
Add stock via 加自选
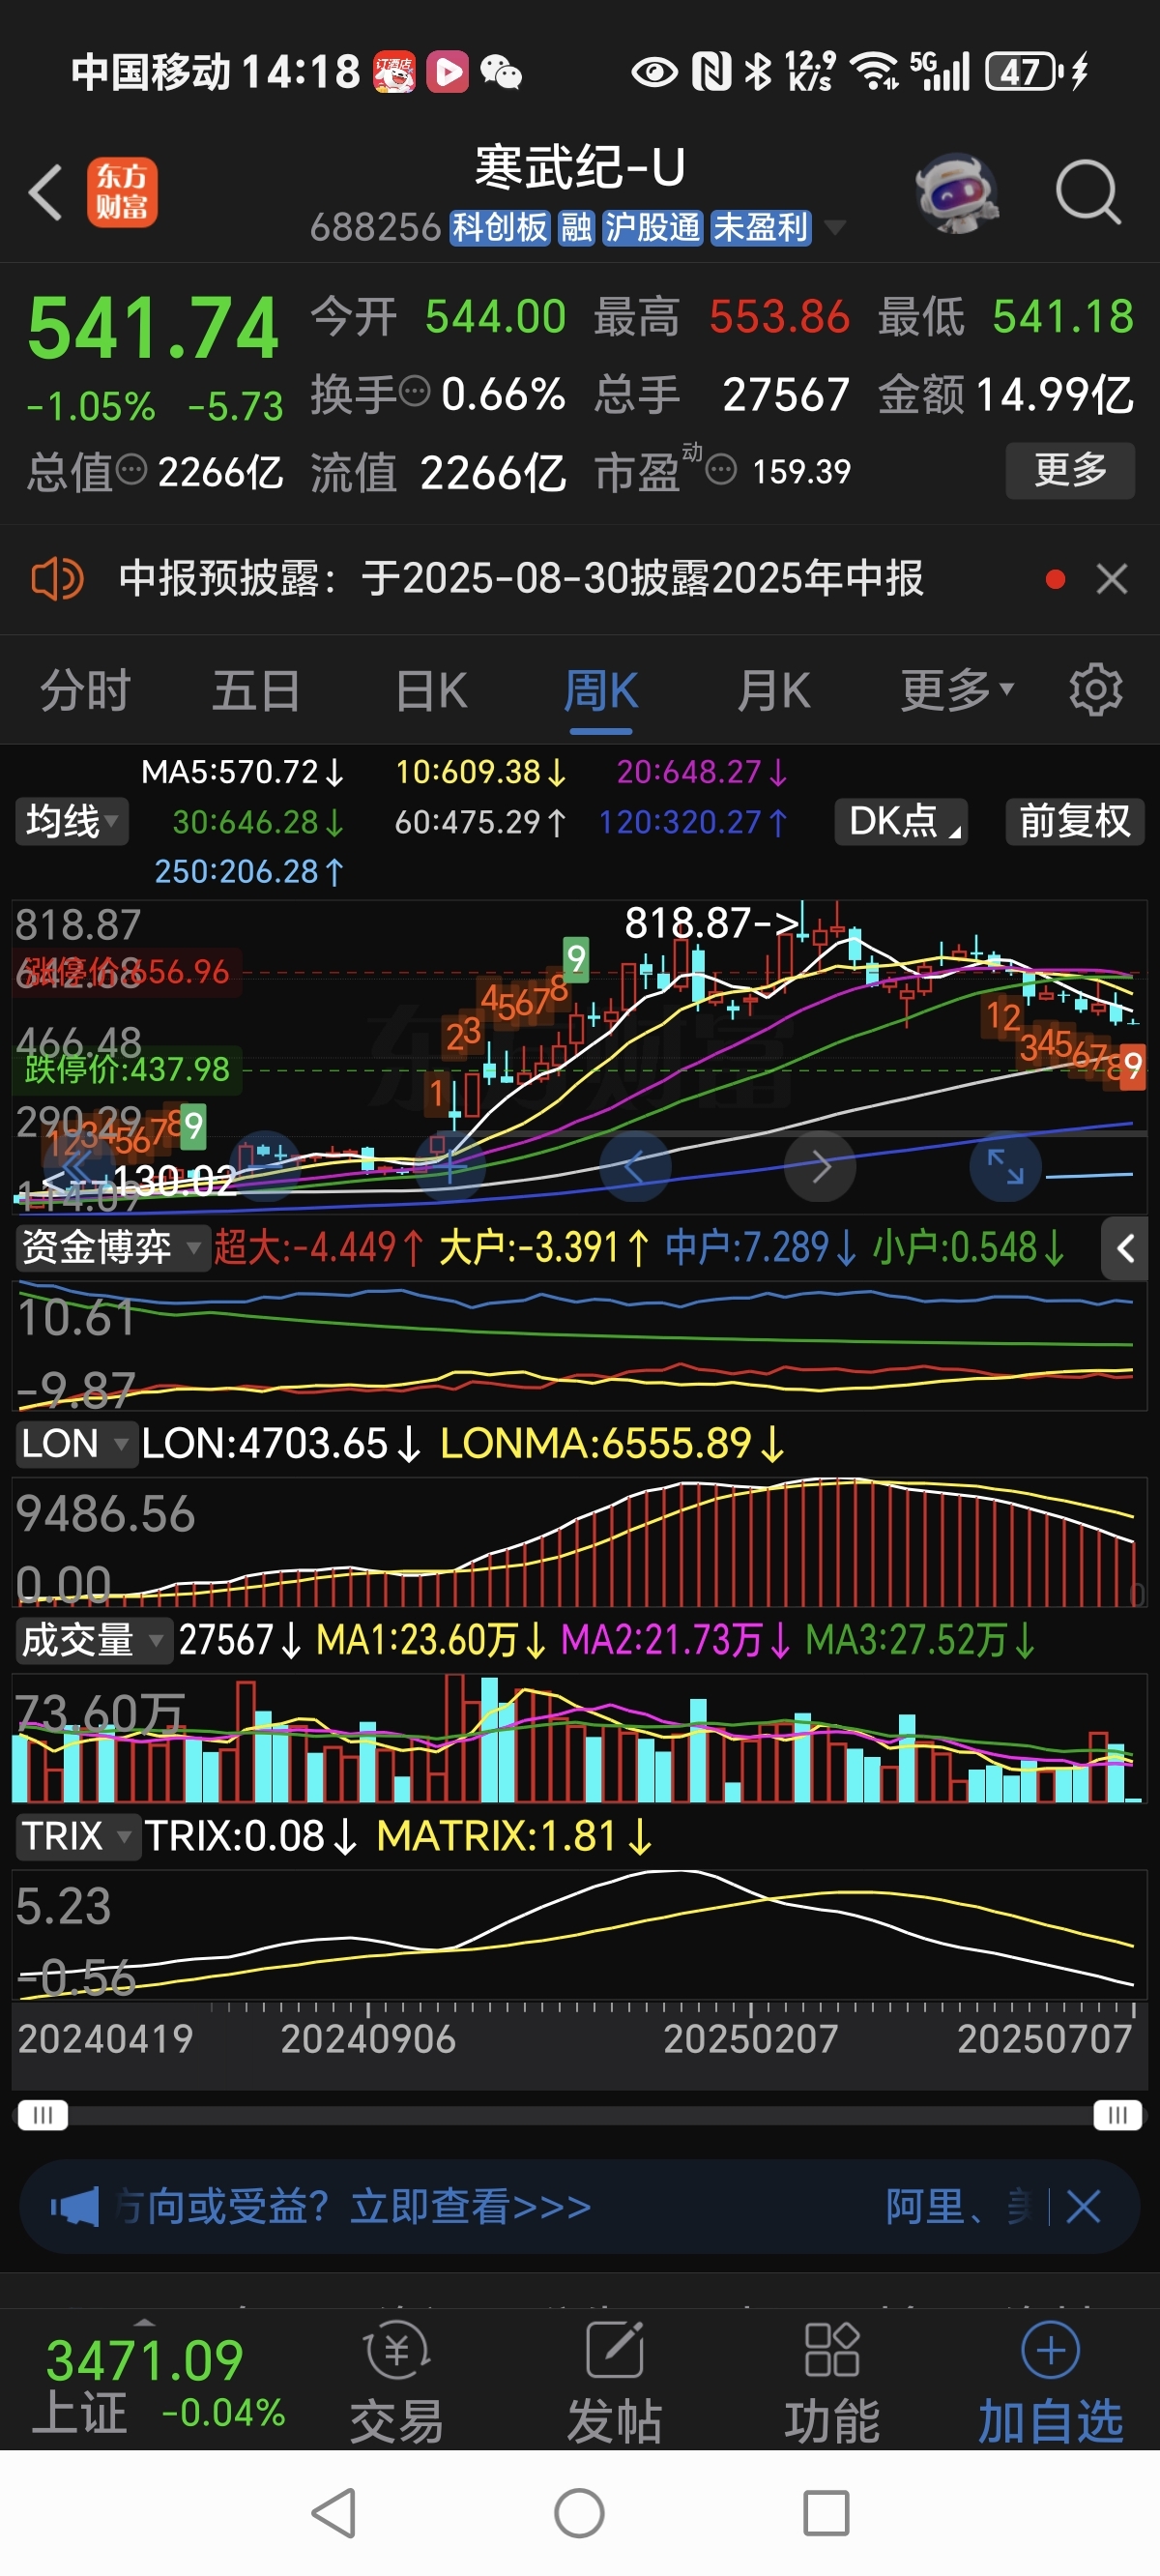point(1050,2382)
